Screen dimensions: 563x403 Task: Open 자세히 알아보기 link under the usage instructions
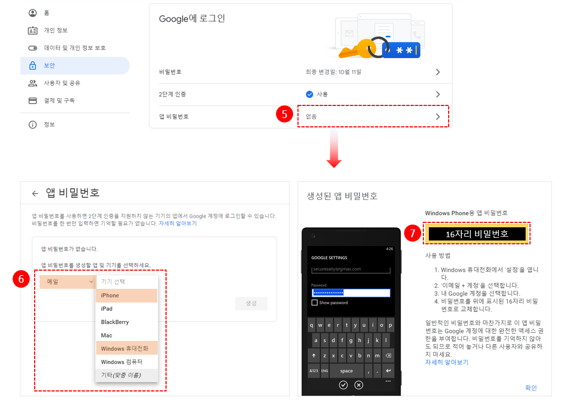pyautogui.click(x=446, y=362)
